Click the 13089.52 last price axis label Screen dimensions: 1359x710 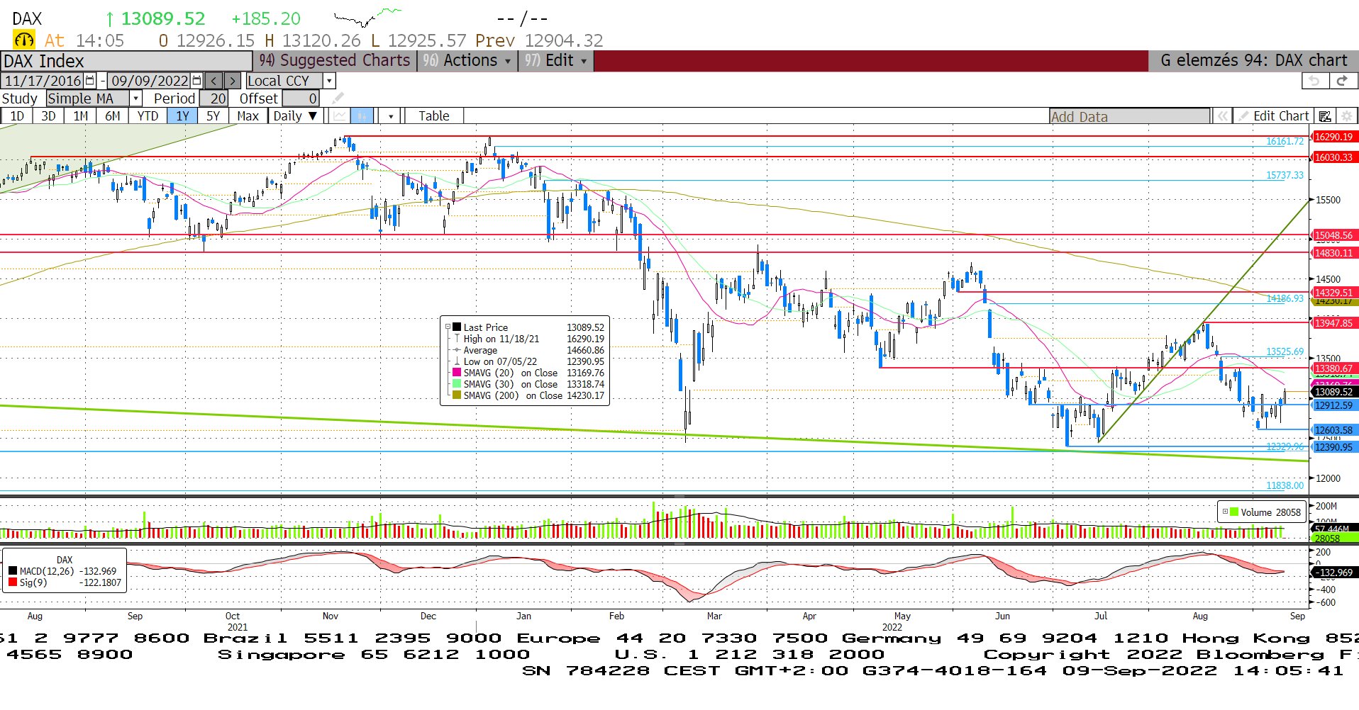[x=1334, y=392]
